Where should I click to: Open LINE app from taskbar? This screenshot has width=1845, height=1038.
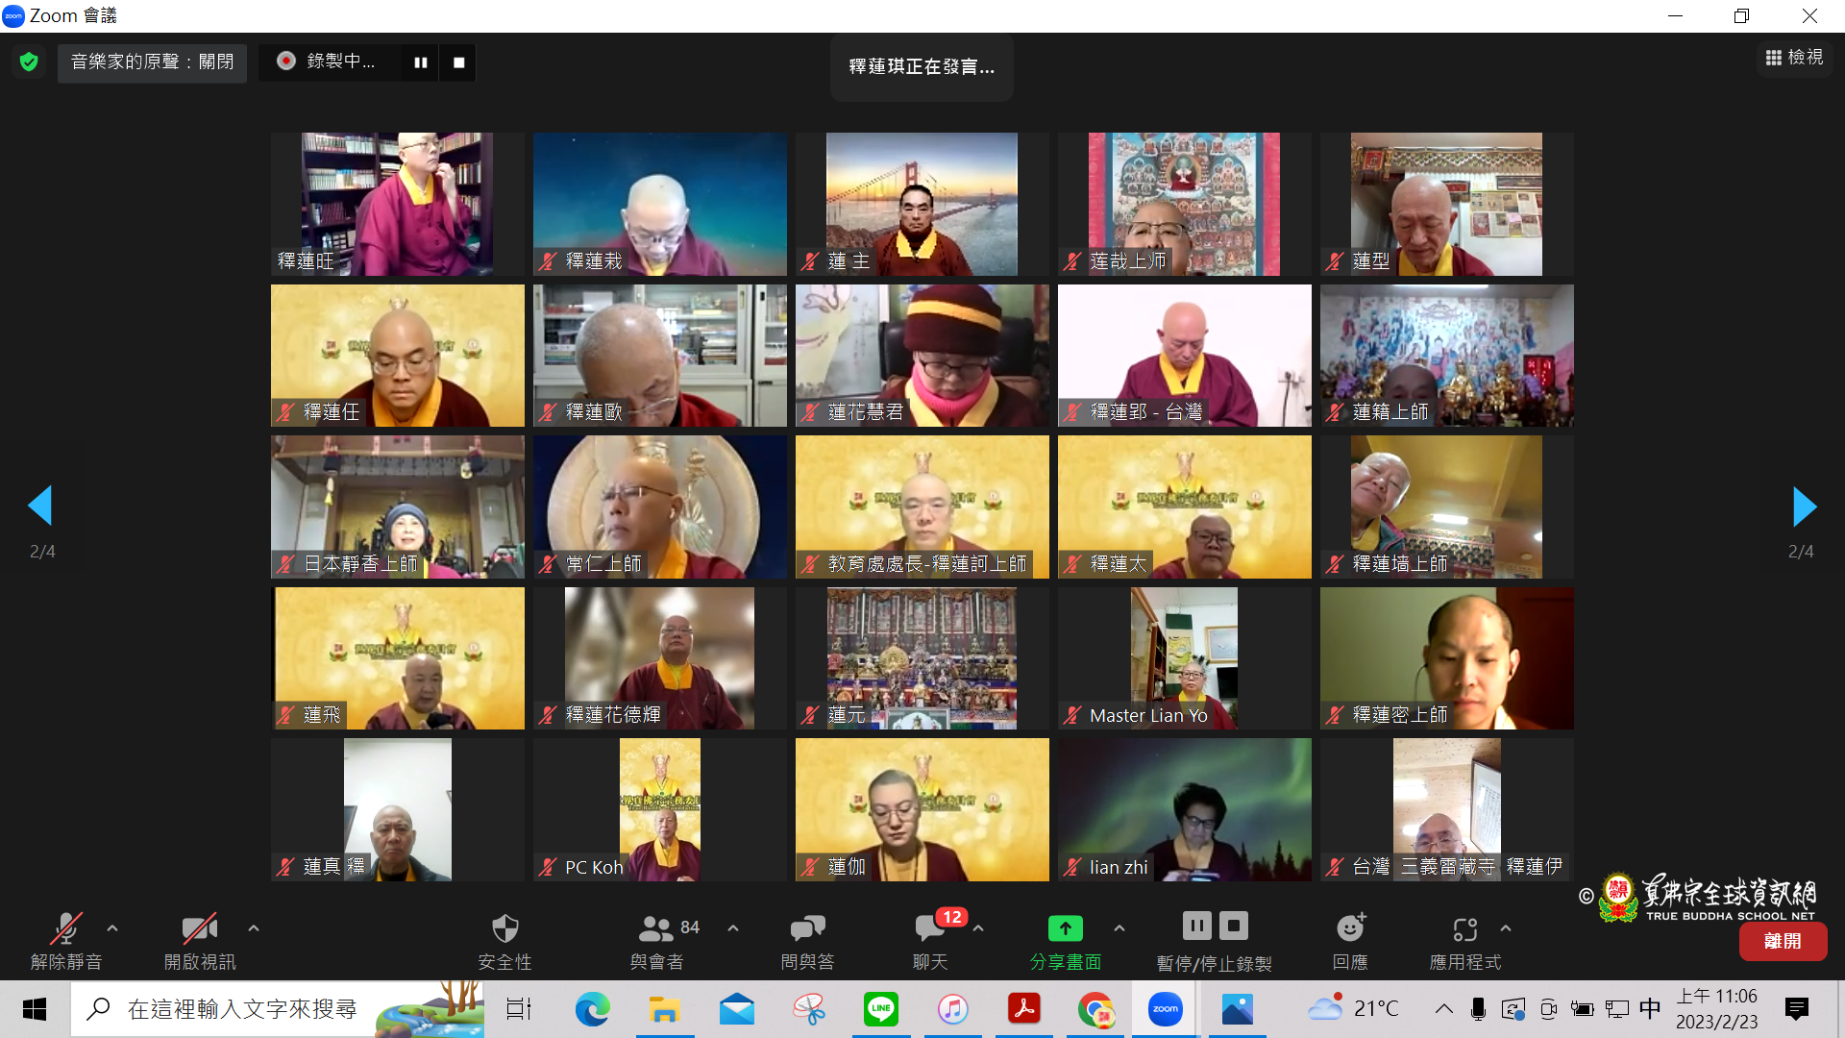[x=880, y=1009]
